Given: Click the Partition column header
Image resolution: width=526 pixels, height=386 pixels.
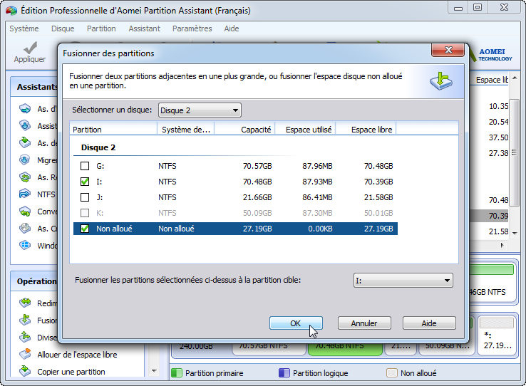Looking at the screenshot, I should click(113, 130).
